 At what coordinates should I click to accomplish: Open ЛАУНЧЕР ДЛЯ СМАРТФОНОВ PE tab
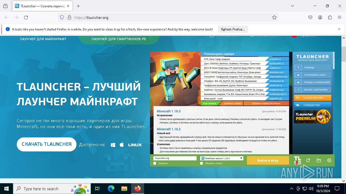click(x=119, y=39)
